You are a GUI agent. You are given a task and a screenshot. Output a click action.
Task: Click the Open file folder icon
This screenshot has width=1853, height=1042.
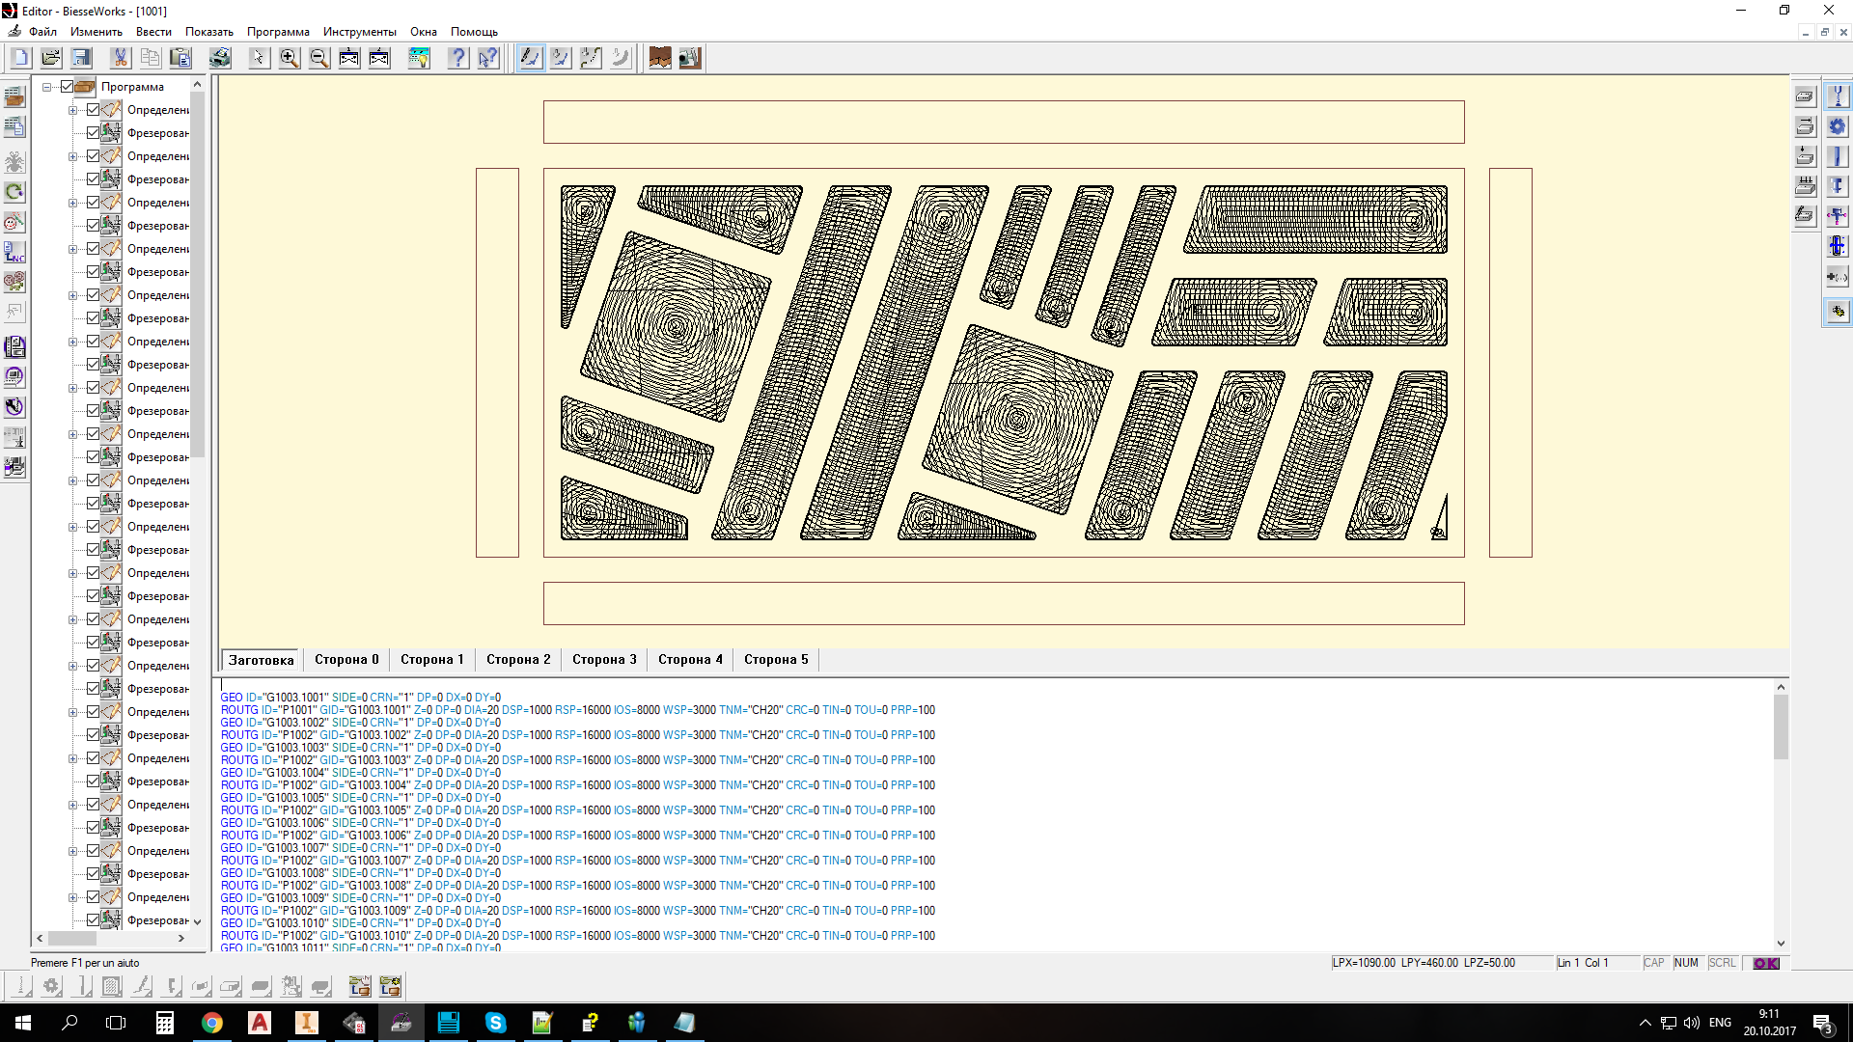click(x=51, y=58)
